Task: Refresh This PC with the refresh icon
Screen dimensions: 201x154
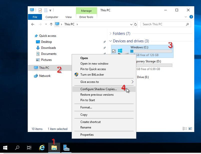Action: (136, 24)
